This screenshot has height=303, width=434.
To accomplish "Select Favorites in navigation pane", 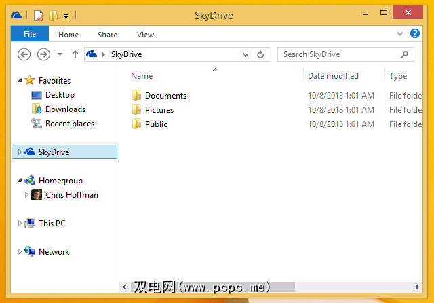I will click(54, 81).
